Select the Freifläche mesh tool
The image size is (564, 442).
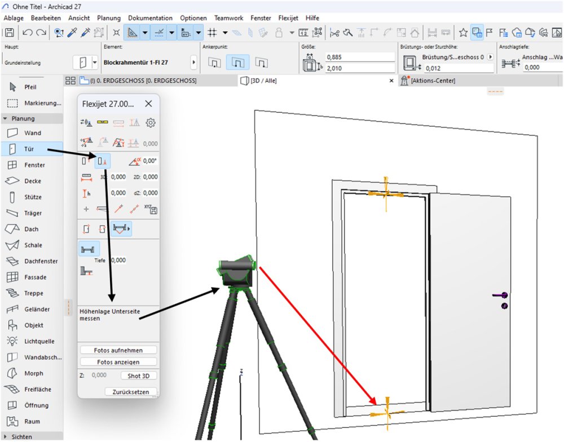[32, 389]
